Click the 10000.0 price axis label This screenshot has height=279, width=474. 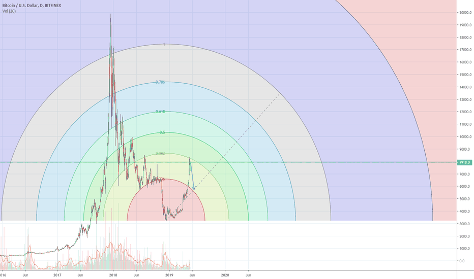(x=465, y=136)
